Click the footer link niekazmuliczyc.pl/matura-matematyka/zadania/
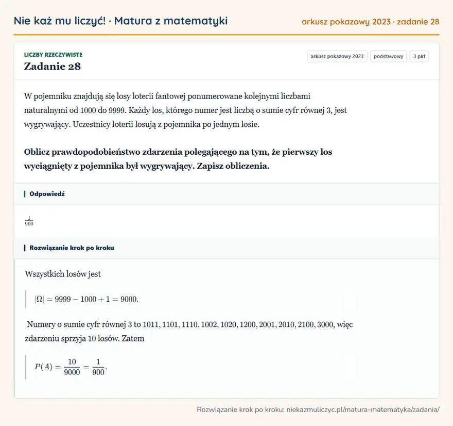Screen dimensions: 453x426 coord(363,409)
